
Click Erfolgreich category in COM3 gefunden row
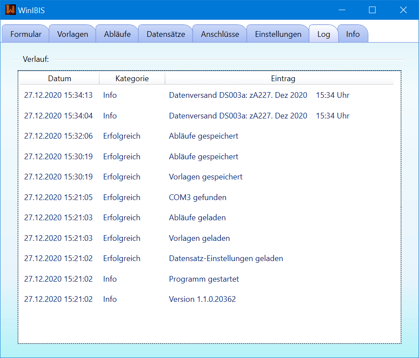122,197
